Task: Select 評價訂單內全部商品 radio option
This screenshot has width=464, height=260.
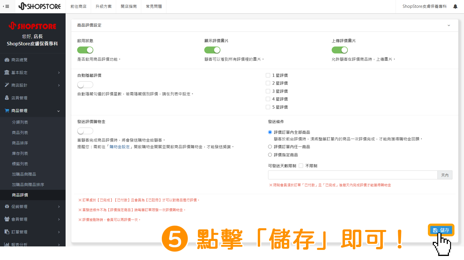Action: pos(270,132)
